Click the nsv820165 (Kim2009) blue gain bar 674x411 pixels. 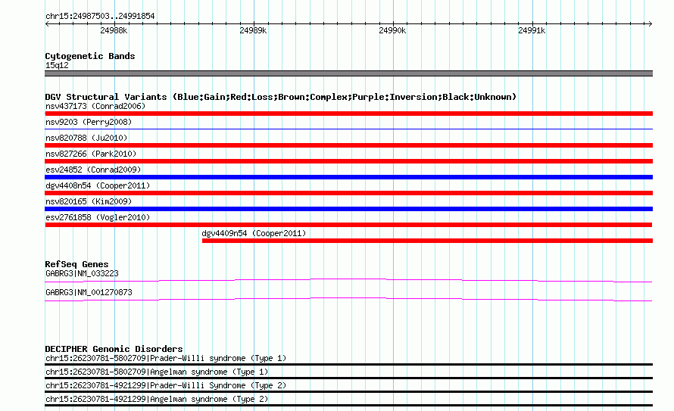point(348,209)
